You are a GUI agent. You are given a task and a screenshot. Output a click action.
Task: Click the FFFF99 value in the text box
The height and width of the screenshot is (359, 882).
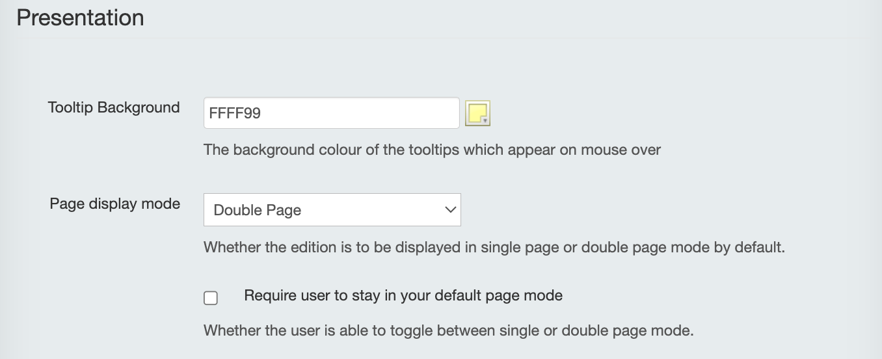(x=235, y=113)
